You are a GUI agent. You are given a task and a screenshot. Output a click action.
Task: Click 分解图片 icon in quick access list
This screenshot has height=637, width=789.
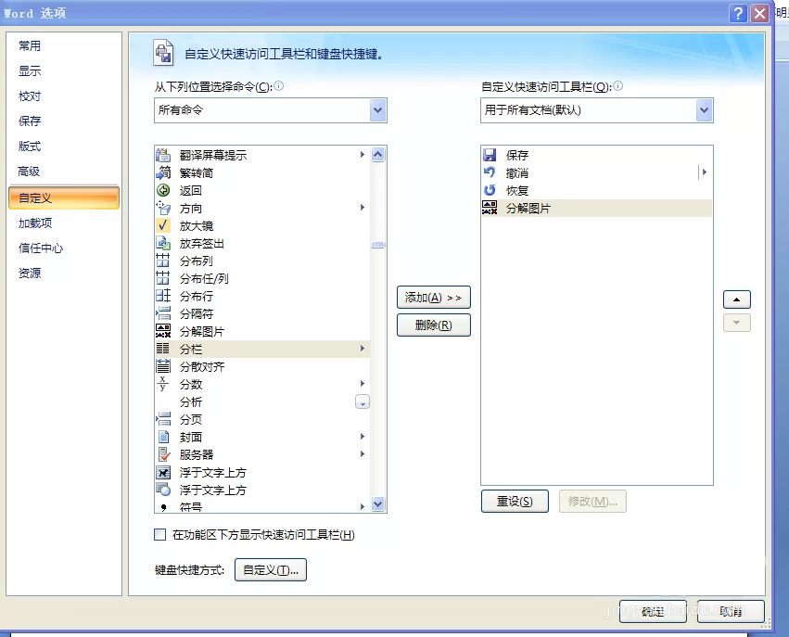click(490, 208)
